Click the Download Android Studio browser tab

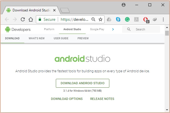coord(31,10)
